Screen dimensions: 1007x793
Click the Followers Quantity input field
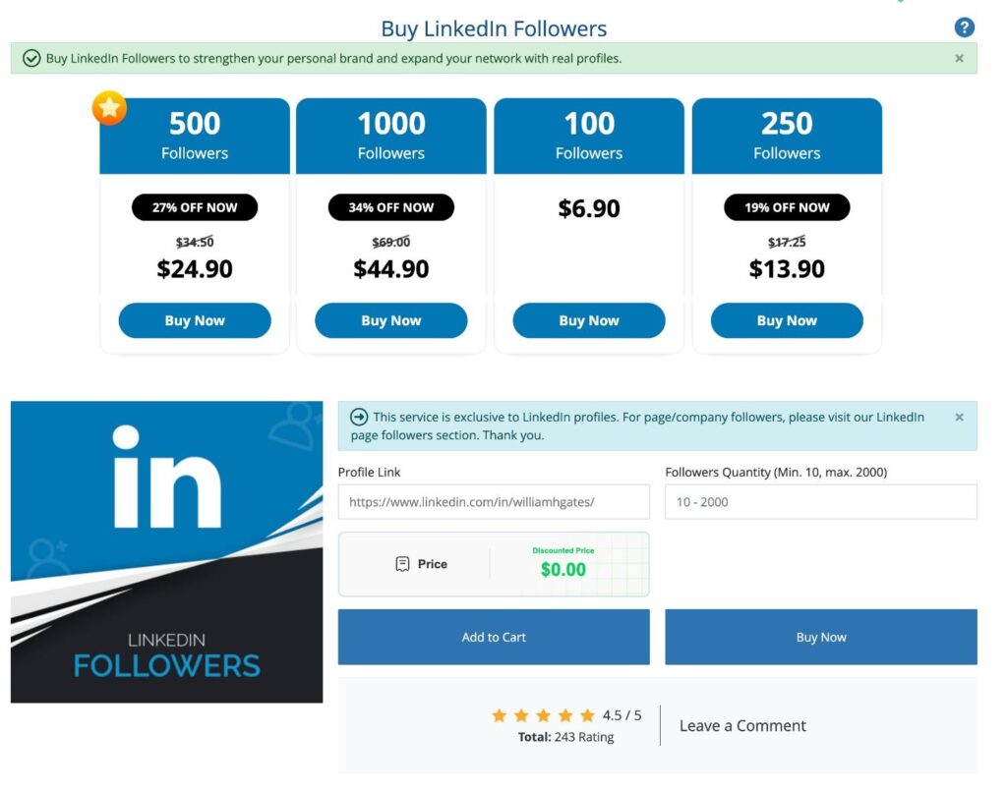(x=820, y=501)
